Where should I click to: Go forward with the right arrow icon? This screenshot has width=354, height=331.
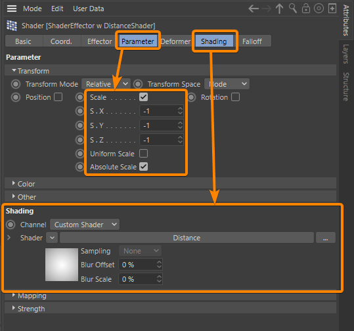pyautogui.click(x=267, y=9)
